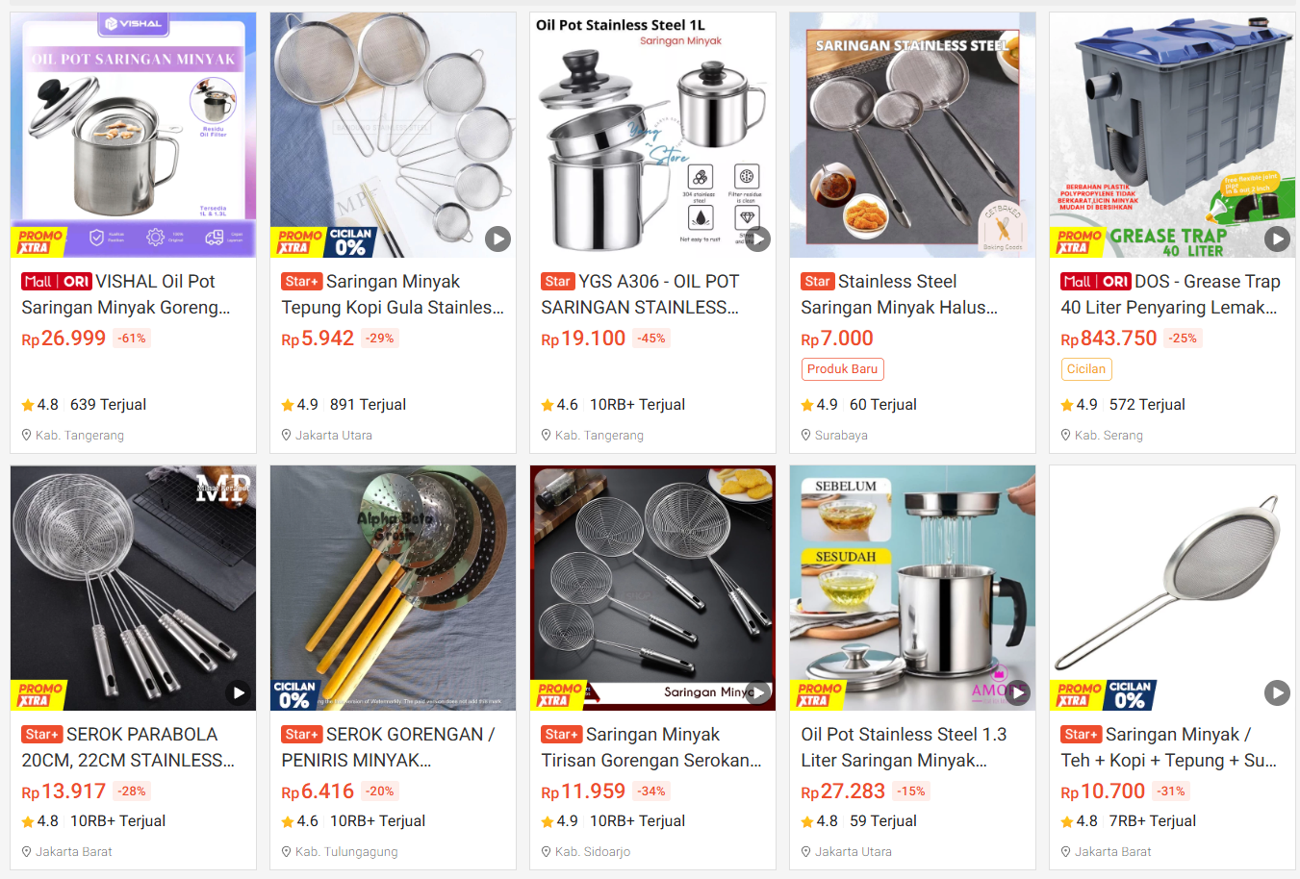Click the Produk Baru tag
Image resolution: width=1300 pixels, height=879 pixels.
842,369
